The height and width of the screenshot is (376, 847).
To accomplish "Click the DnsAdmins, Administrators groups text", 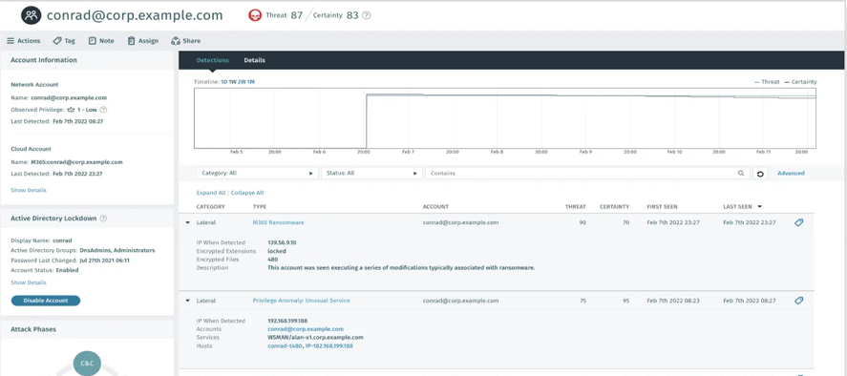I will click(117, 251).
